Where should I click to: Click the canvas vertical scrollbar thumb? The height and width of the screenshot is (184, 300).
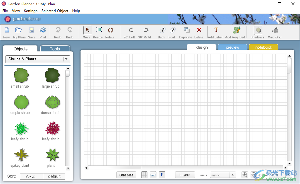[289, 66]
